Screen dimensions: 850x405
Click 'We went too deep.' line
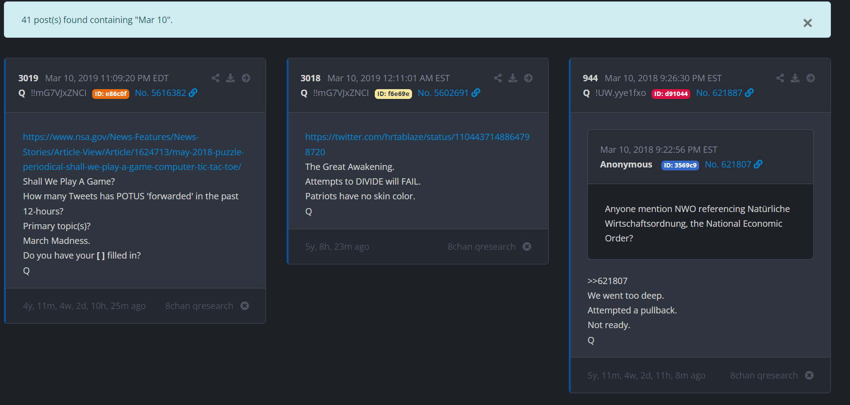(626, 295)
